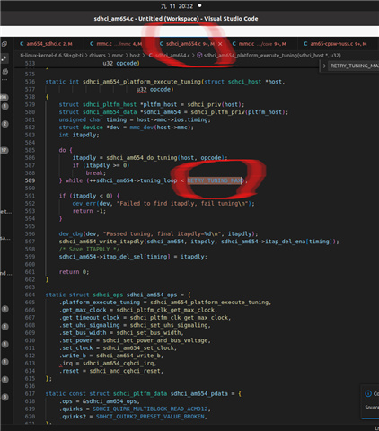Click sdhci_and_cqhci_reset on line 614
The height and width of the screenshot is (431, 379).
pyautogui.click(x=126, y=371)
